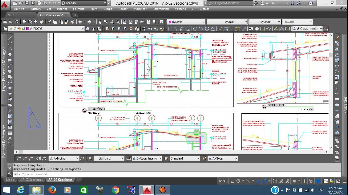Toggle Object Snap Tracking in the status bar
The height and width of the screenshot is (195, 348).
[258, 181]
